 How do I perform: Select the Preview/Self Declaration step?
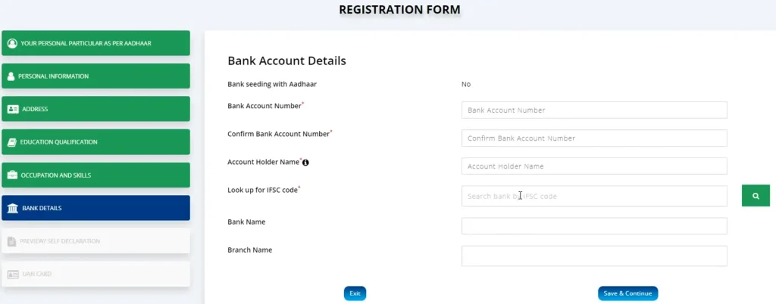(x=95, y=241)
